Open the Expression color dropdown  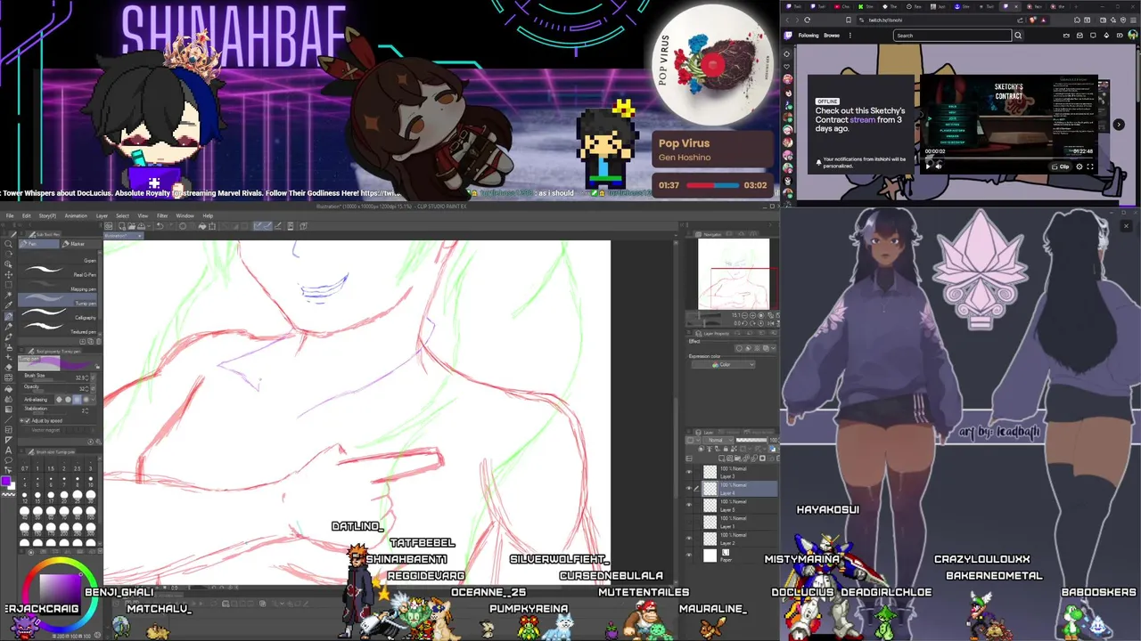(x=723, y=364)
